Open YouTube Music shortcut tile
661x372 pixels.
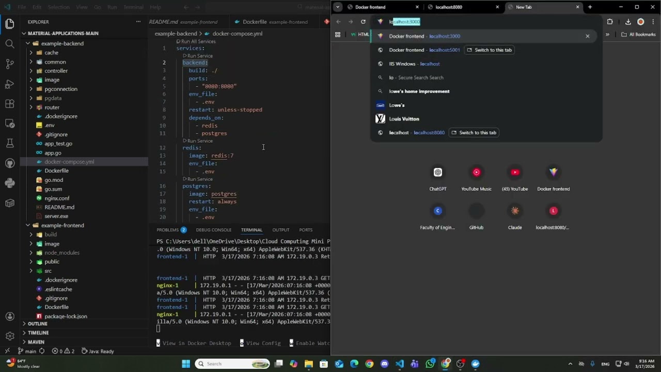pyautogui.click(x=476, y=178)
